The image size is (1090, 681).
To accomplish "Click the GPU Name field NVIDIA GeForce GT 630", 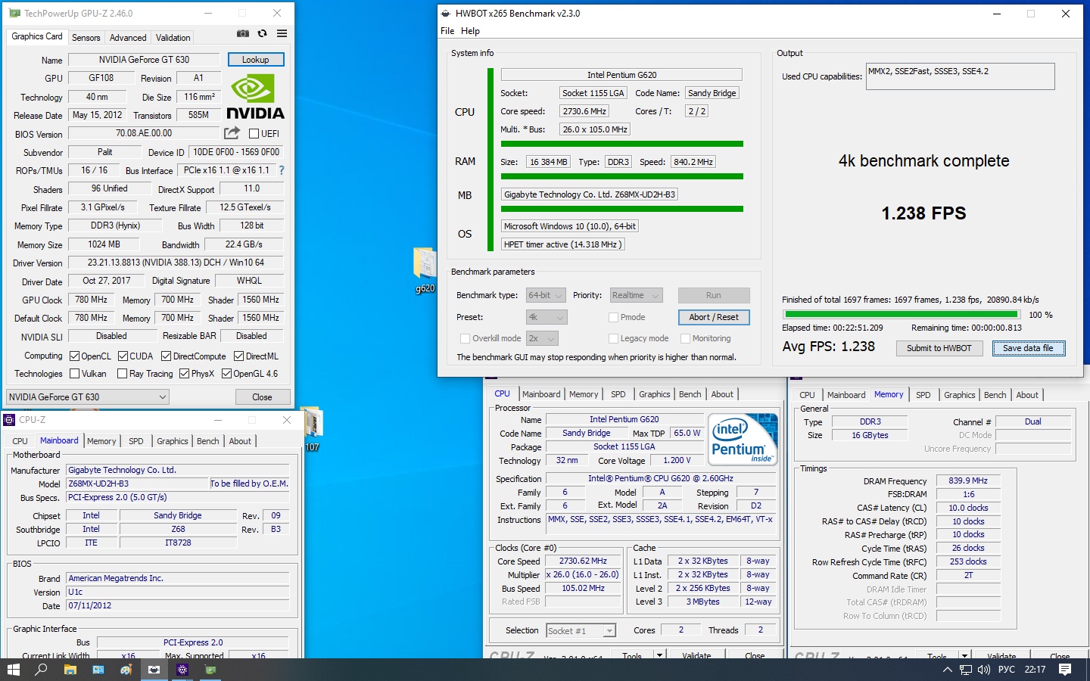I will coord(145,60).
